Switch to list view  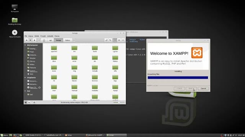[x=119, y=40]
